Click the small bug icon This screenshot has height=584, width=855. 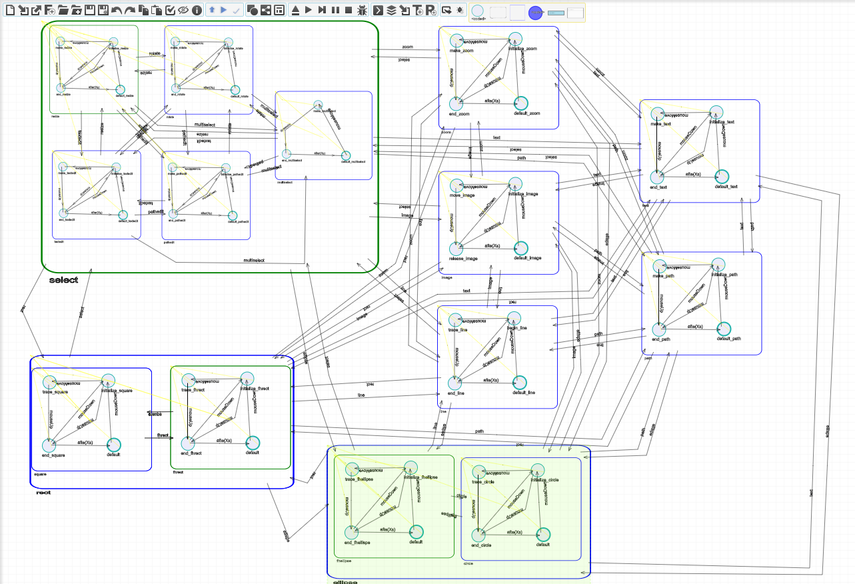click(460, 10)
